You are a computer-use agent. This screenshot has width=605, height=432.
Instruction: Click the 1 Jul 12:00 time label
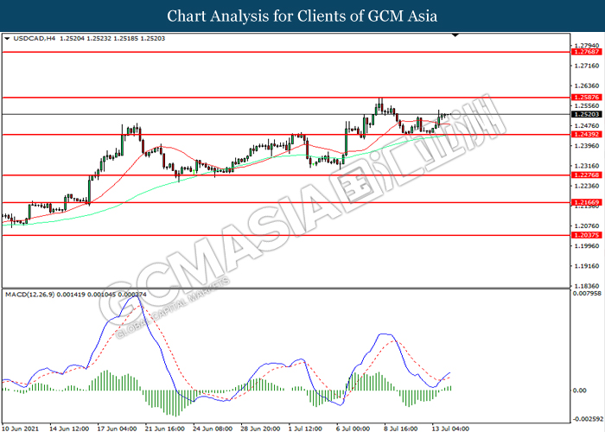(305, 429)
